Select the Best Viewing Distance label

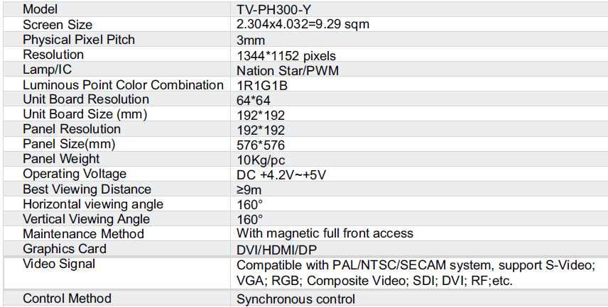[87, 189]
